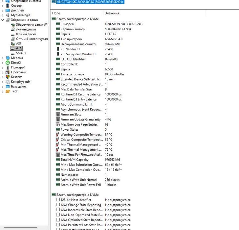Toggle the ANA Persistent Loss State checkbox
Screen dimensions: 239x230
click(x=58, y=225)
